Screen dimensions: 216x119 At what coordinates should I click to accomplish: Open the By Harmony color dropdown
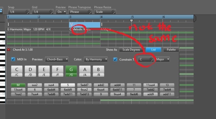(x=96, y=59)
